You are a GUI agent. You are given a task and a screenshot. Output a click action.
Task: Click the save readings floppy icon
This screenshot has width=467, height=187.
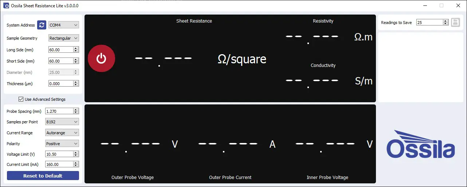455,22
